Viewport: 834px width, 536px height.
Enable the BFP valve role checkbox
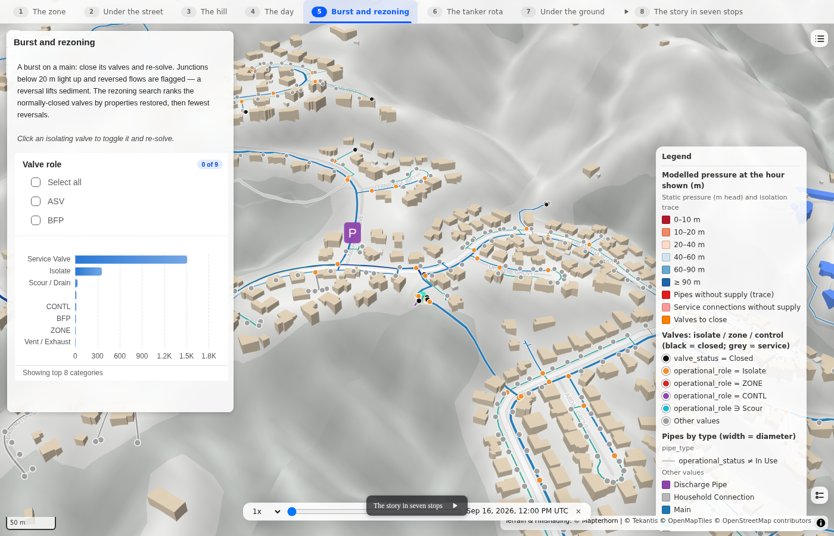tap(36, 220)
